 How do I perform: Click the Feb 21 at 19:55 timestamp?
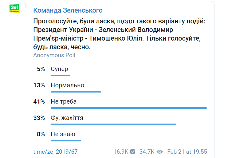[x=187, y=152]
